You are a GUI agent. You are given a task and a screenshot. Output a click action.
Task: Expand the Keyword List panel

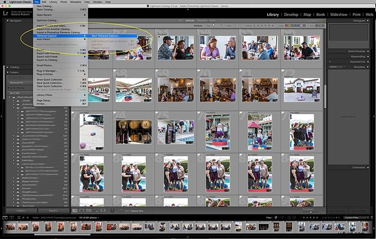point(368,62)
